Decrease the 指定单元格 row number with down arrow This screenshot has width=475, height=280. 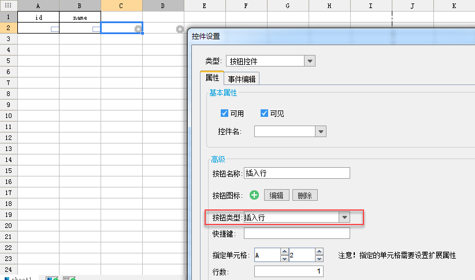point(320,259)
